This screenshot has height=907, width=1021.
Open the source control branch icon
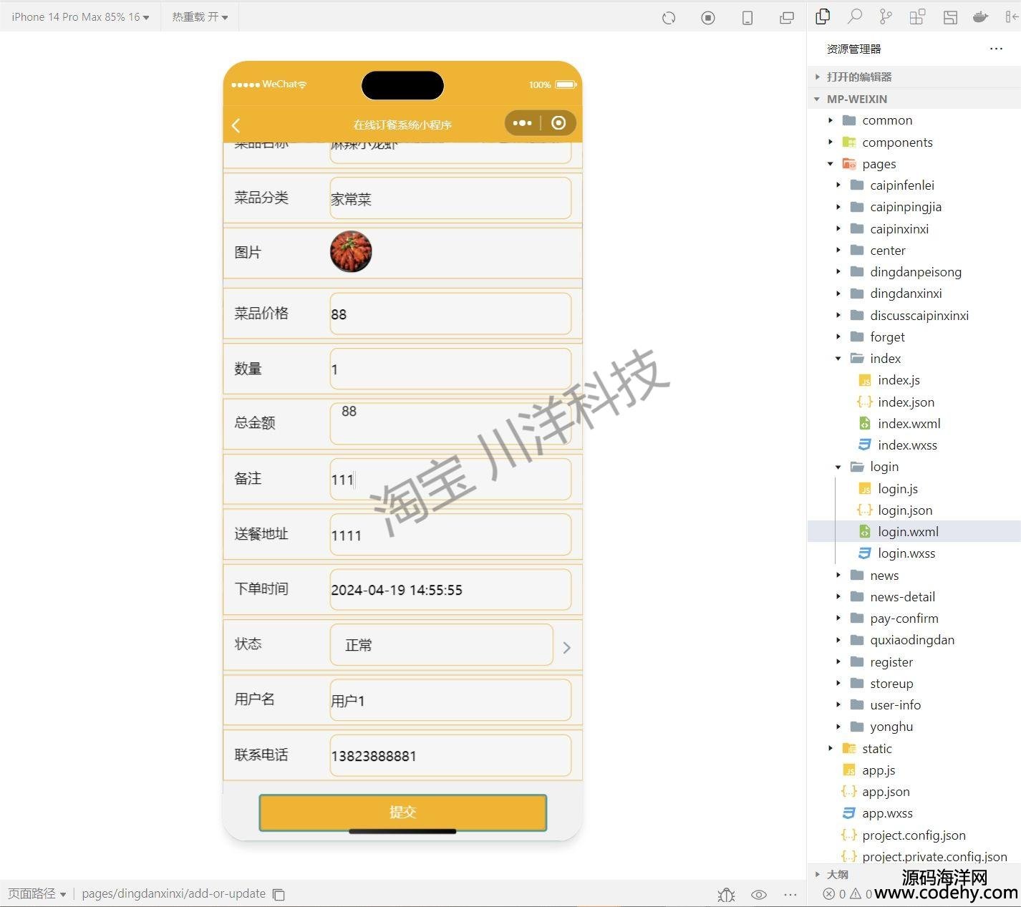pos(886,16)
